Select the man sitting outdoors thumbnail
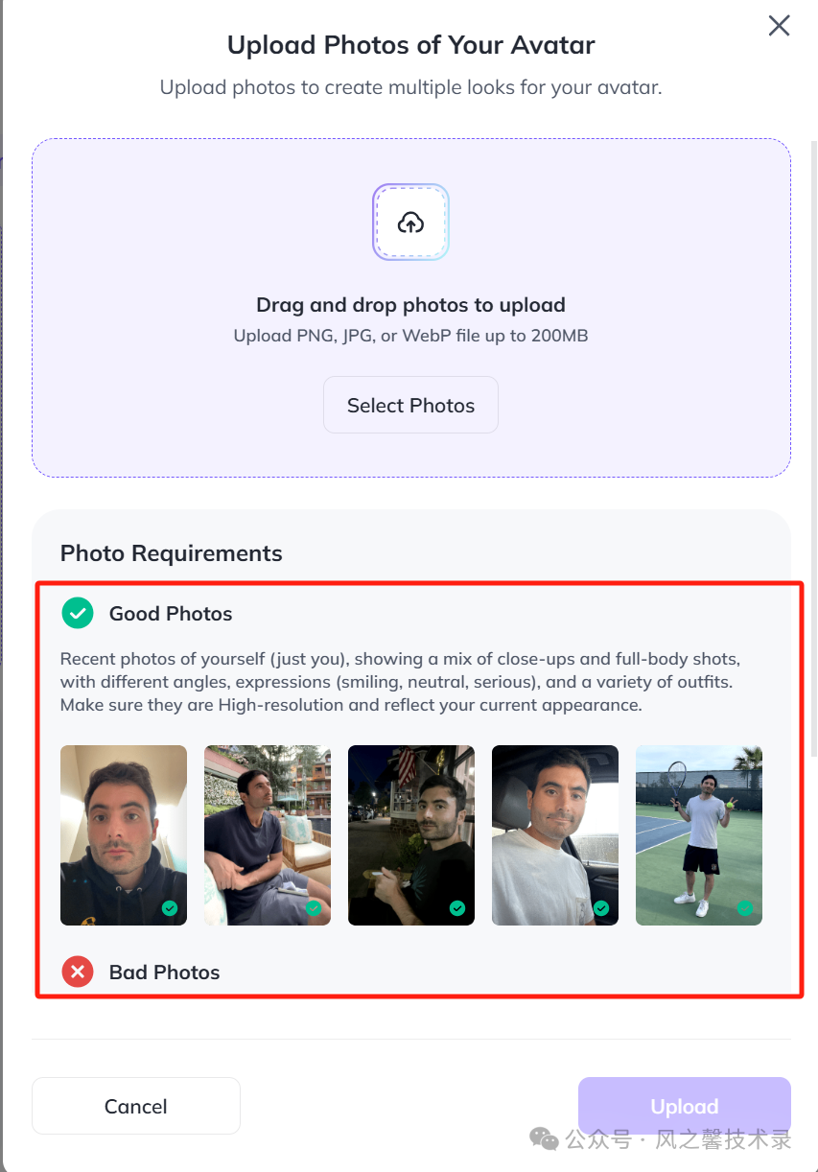This screenshot has width=818, height=1172. (268, 834)
